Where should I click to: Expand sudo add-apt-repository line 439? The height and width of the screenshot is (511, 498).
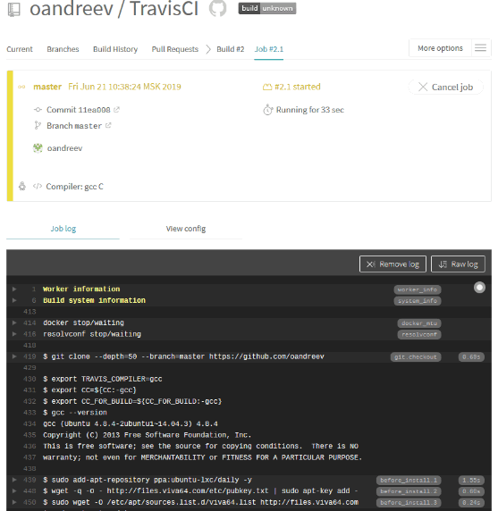(14, 480)
